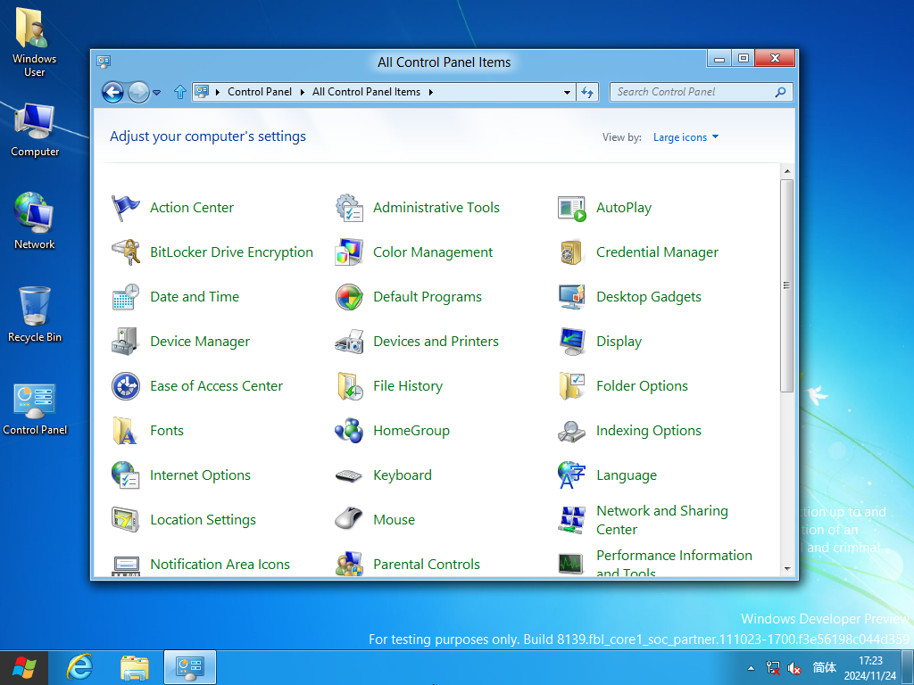Click the Language globe icon
This screenshot has height=685, width=914.
(572, 475)
